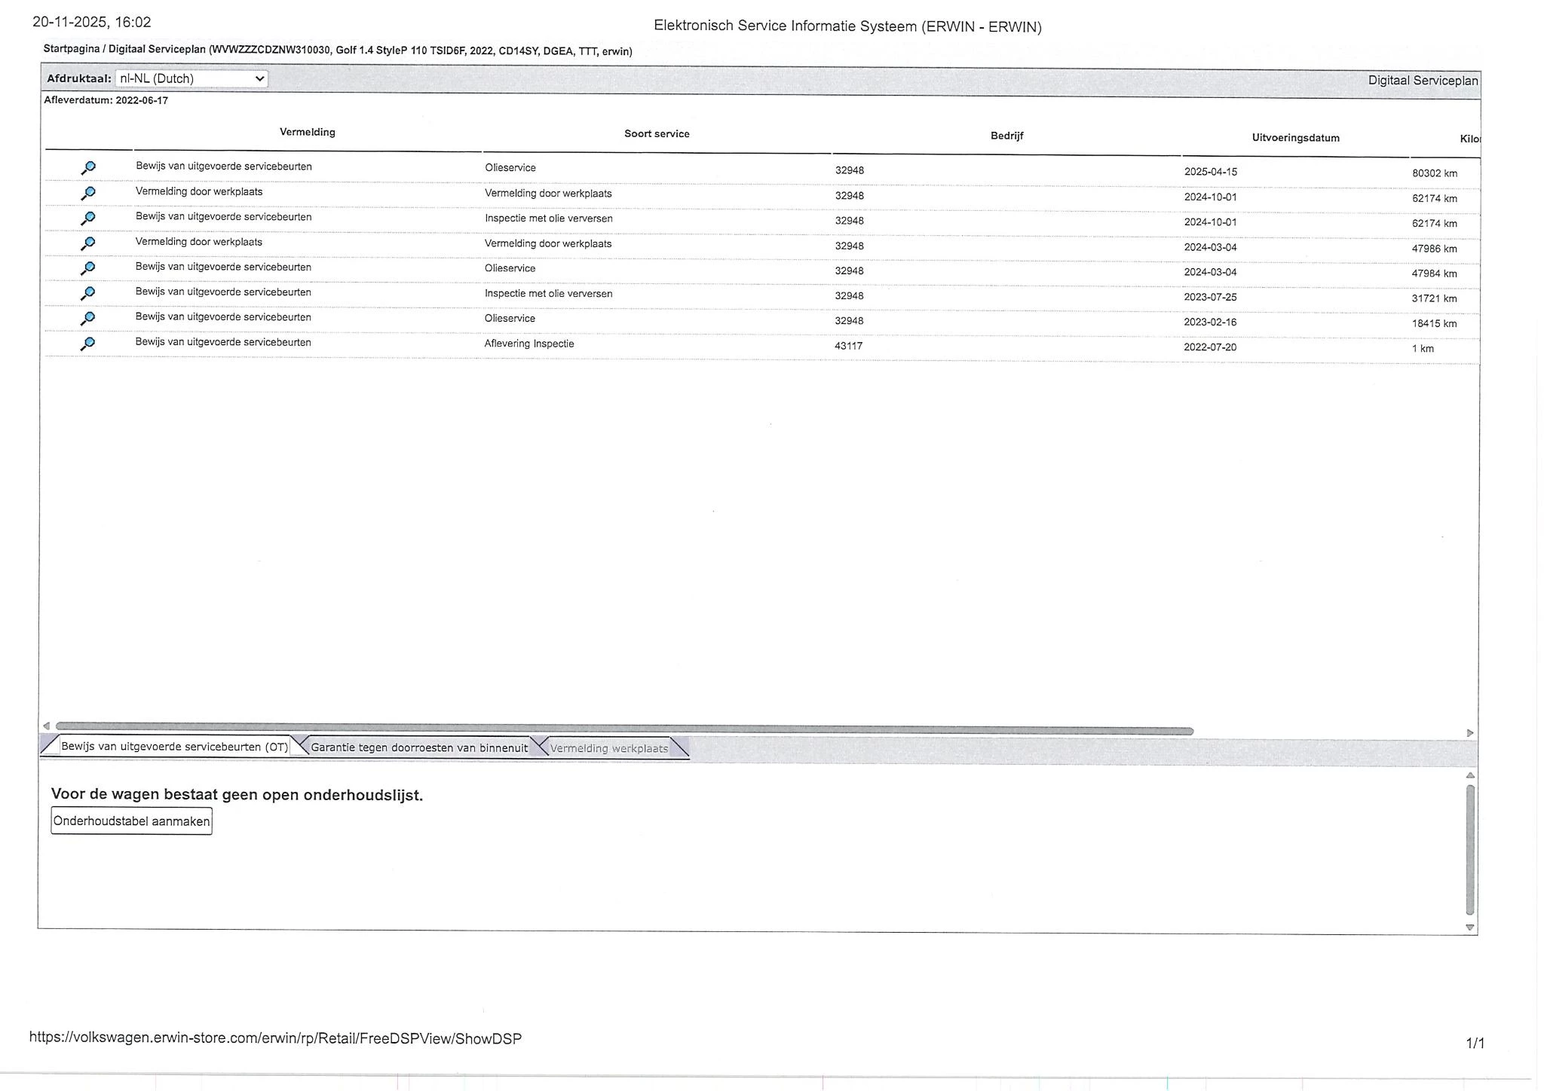
Task: Click the vertical scrollbar in the lower panel
Action: click(1470, 849)
